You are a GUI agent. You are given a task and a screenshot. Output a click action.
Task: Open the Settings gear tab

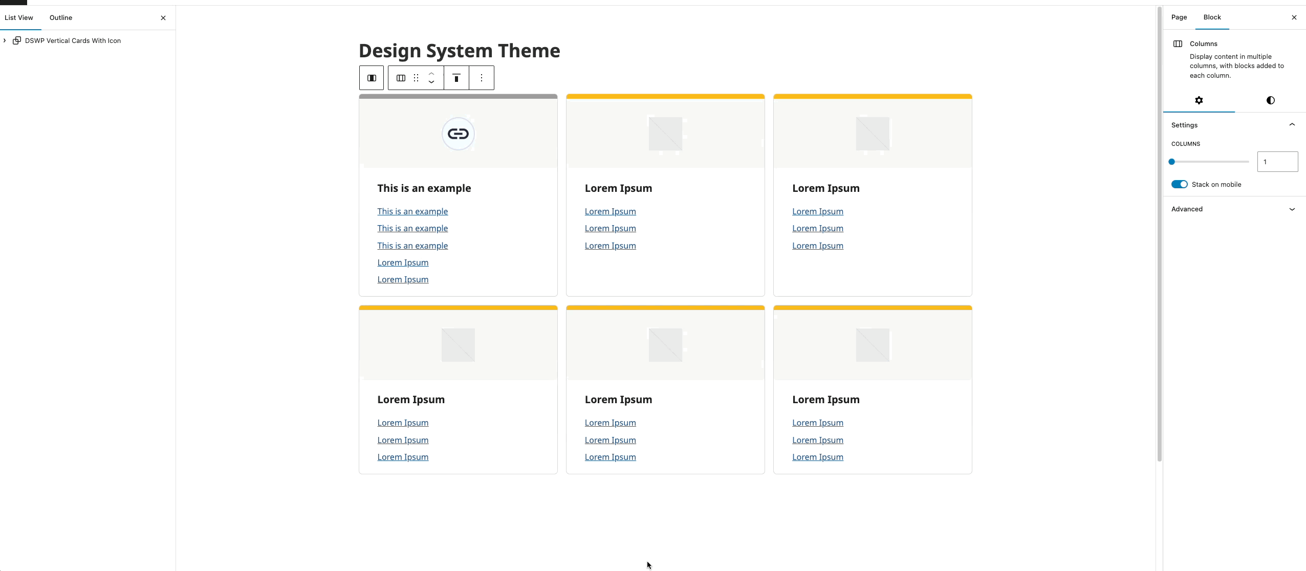click(1199, 100)
